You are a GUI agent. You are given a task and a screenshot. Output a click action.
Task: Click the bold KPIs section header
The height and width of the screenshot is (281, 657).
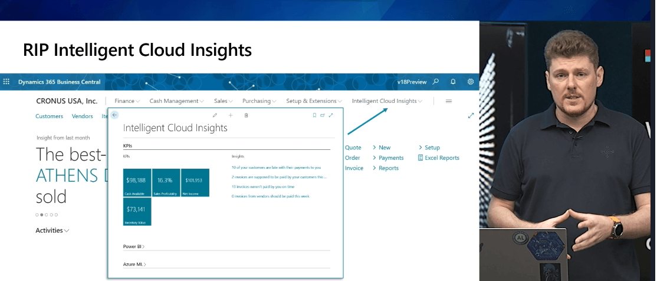[x=128, y=146]
